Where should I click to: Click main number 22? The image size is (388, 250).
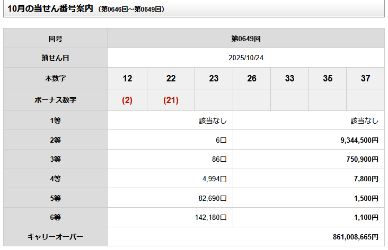(171, 78)
